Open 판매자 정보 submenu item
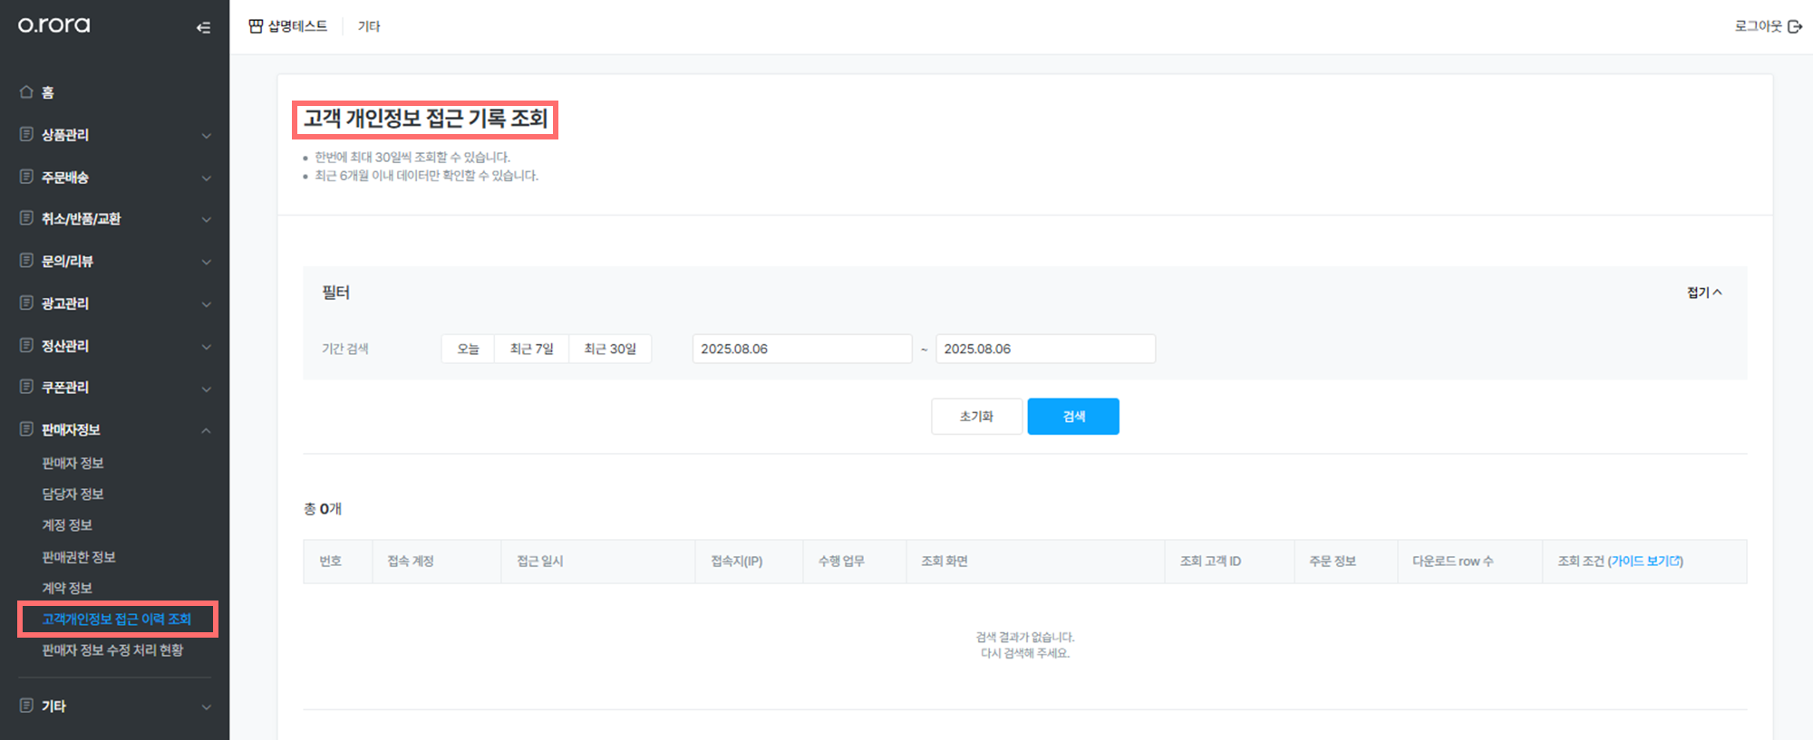This screenshot has height=740, width=1813. [73, 463]
